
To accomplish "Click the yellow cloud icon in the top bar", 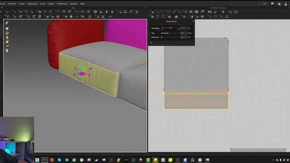I will click(x=272, y=4).
